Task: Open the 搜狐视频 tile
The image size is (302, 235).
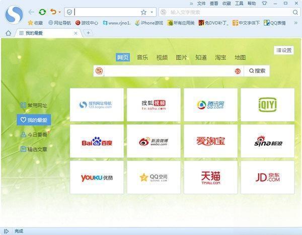Action: (154, 105)
